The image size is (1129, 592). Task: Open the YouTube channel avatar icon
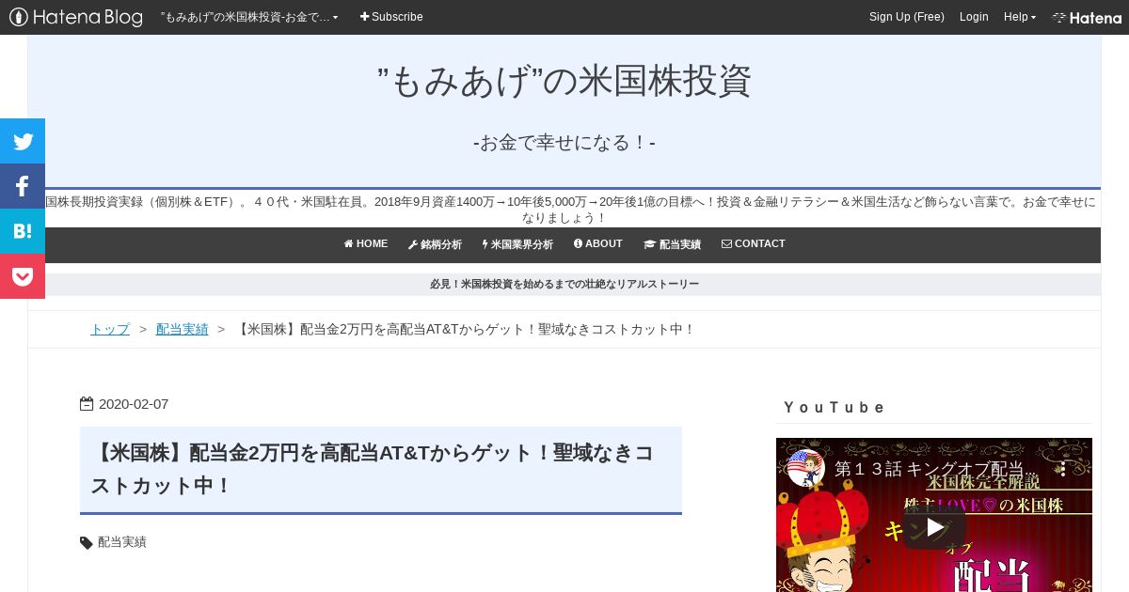(x=806, y=468)
